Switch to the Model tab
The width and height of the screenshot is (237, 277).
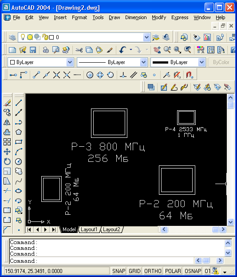coord(69,229)
